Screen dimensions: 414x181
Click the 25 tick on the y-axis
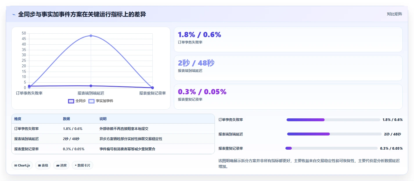24,61
